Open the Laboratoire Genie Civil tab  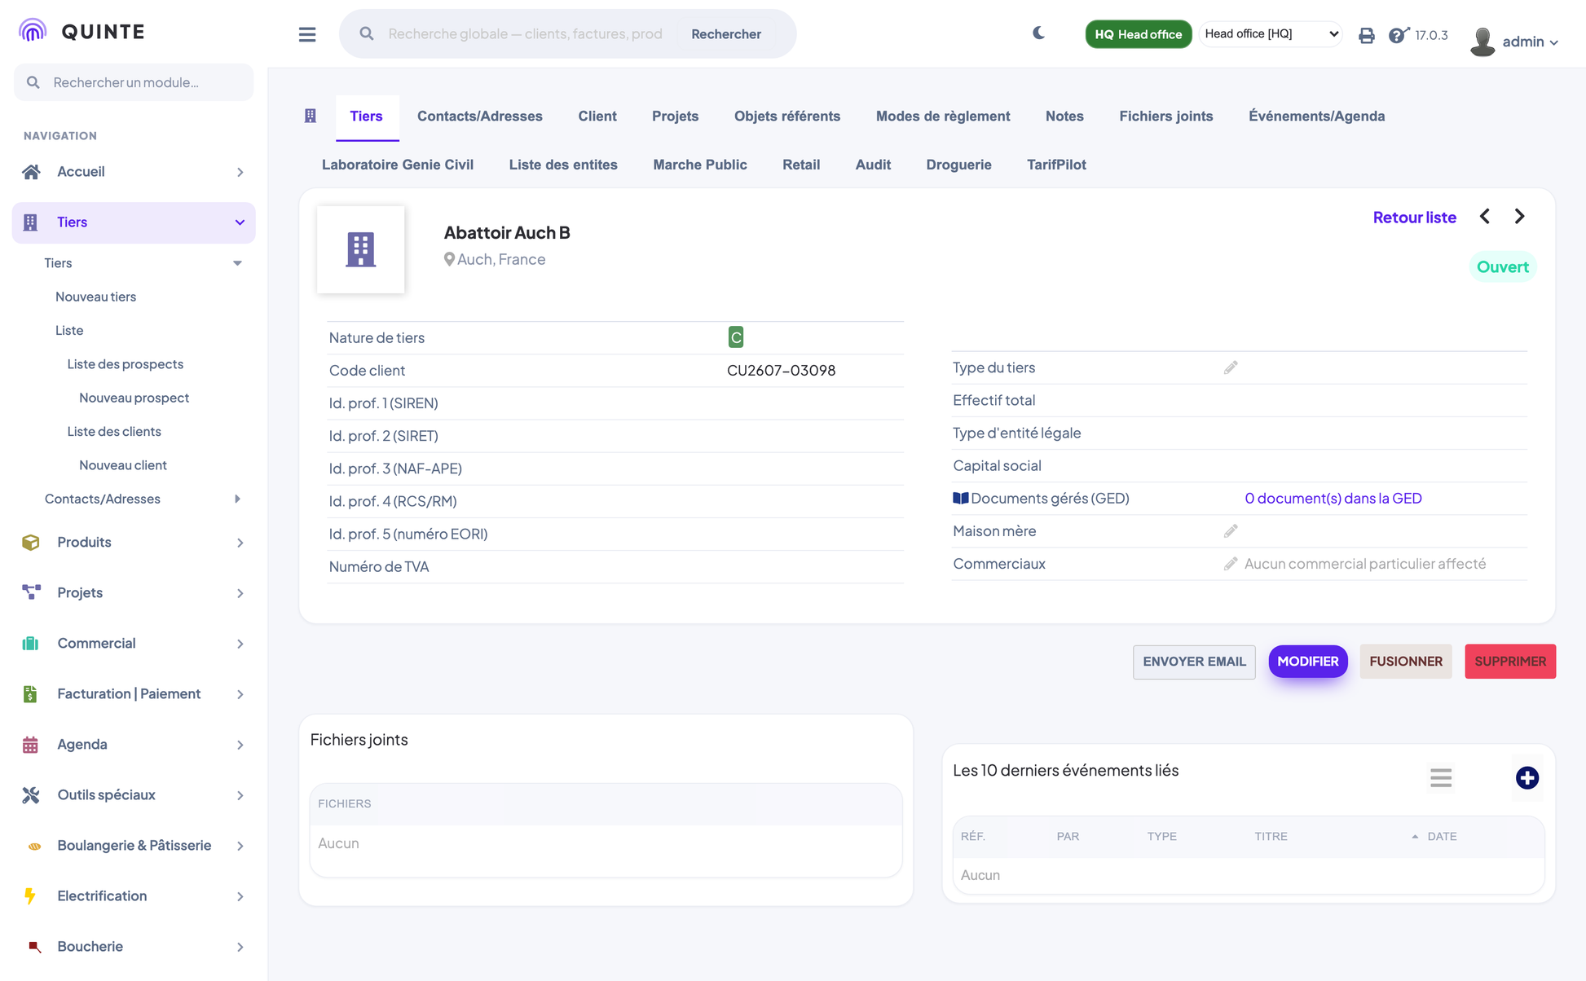[x=398, y=165]
